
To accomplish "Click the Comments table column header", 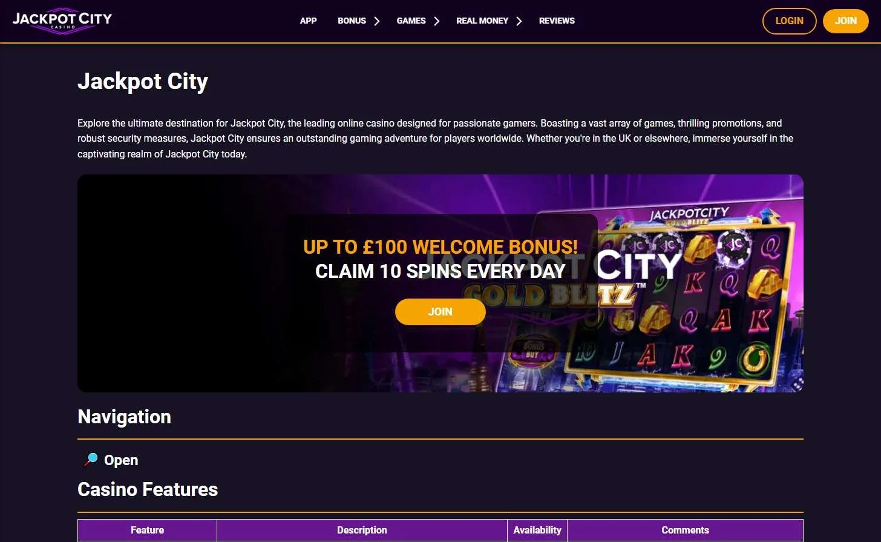I will (x=685, y=530).
